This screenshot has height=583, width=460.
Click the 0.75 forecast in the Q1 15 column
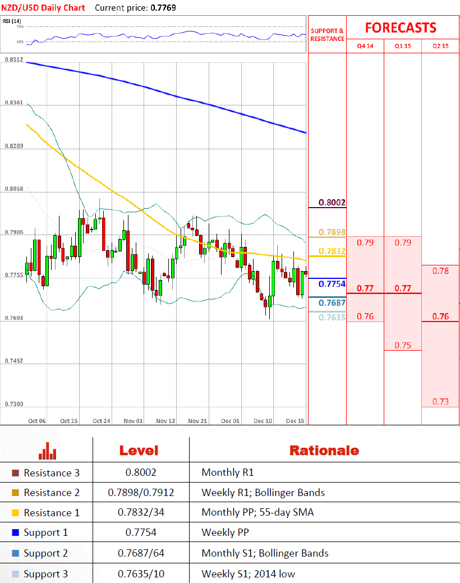[403, 346]
